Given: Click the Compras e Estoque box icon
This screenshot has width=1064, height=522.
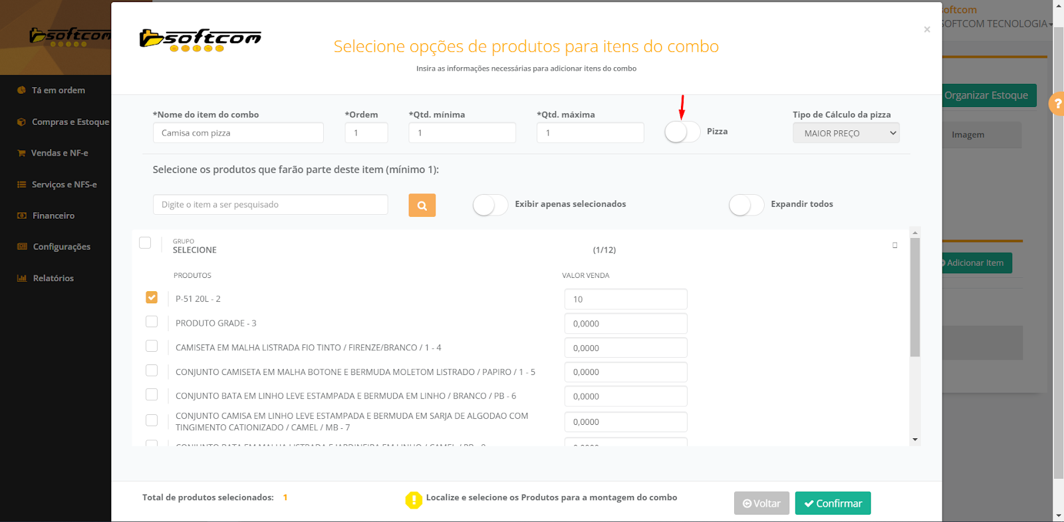Looking at the screenshot, I should [x=21, y=122].
